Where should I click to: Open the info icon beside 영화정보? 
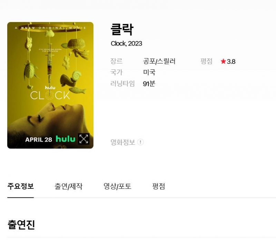click(140, 142)
